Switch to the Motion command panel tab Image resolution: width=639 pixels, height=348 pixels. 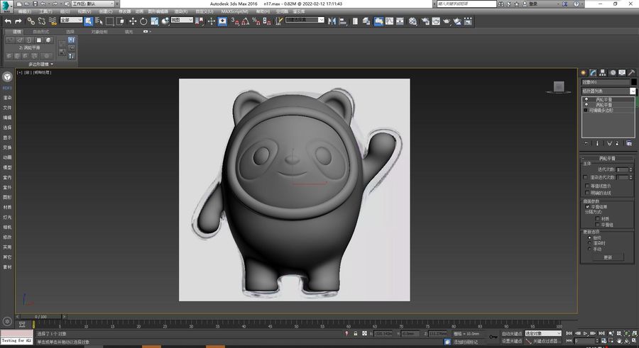pos(612,72)
